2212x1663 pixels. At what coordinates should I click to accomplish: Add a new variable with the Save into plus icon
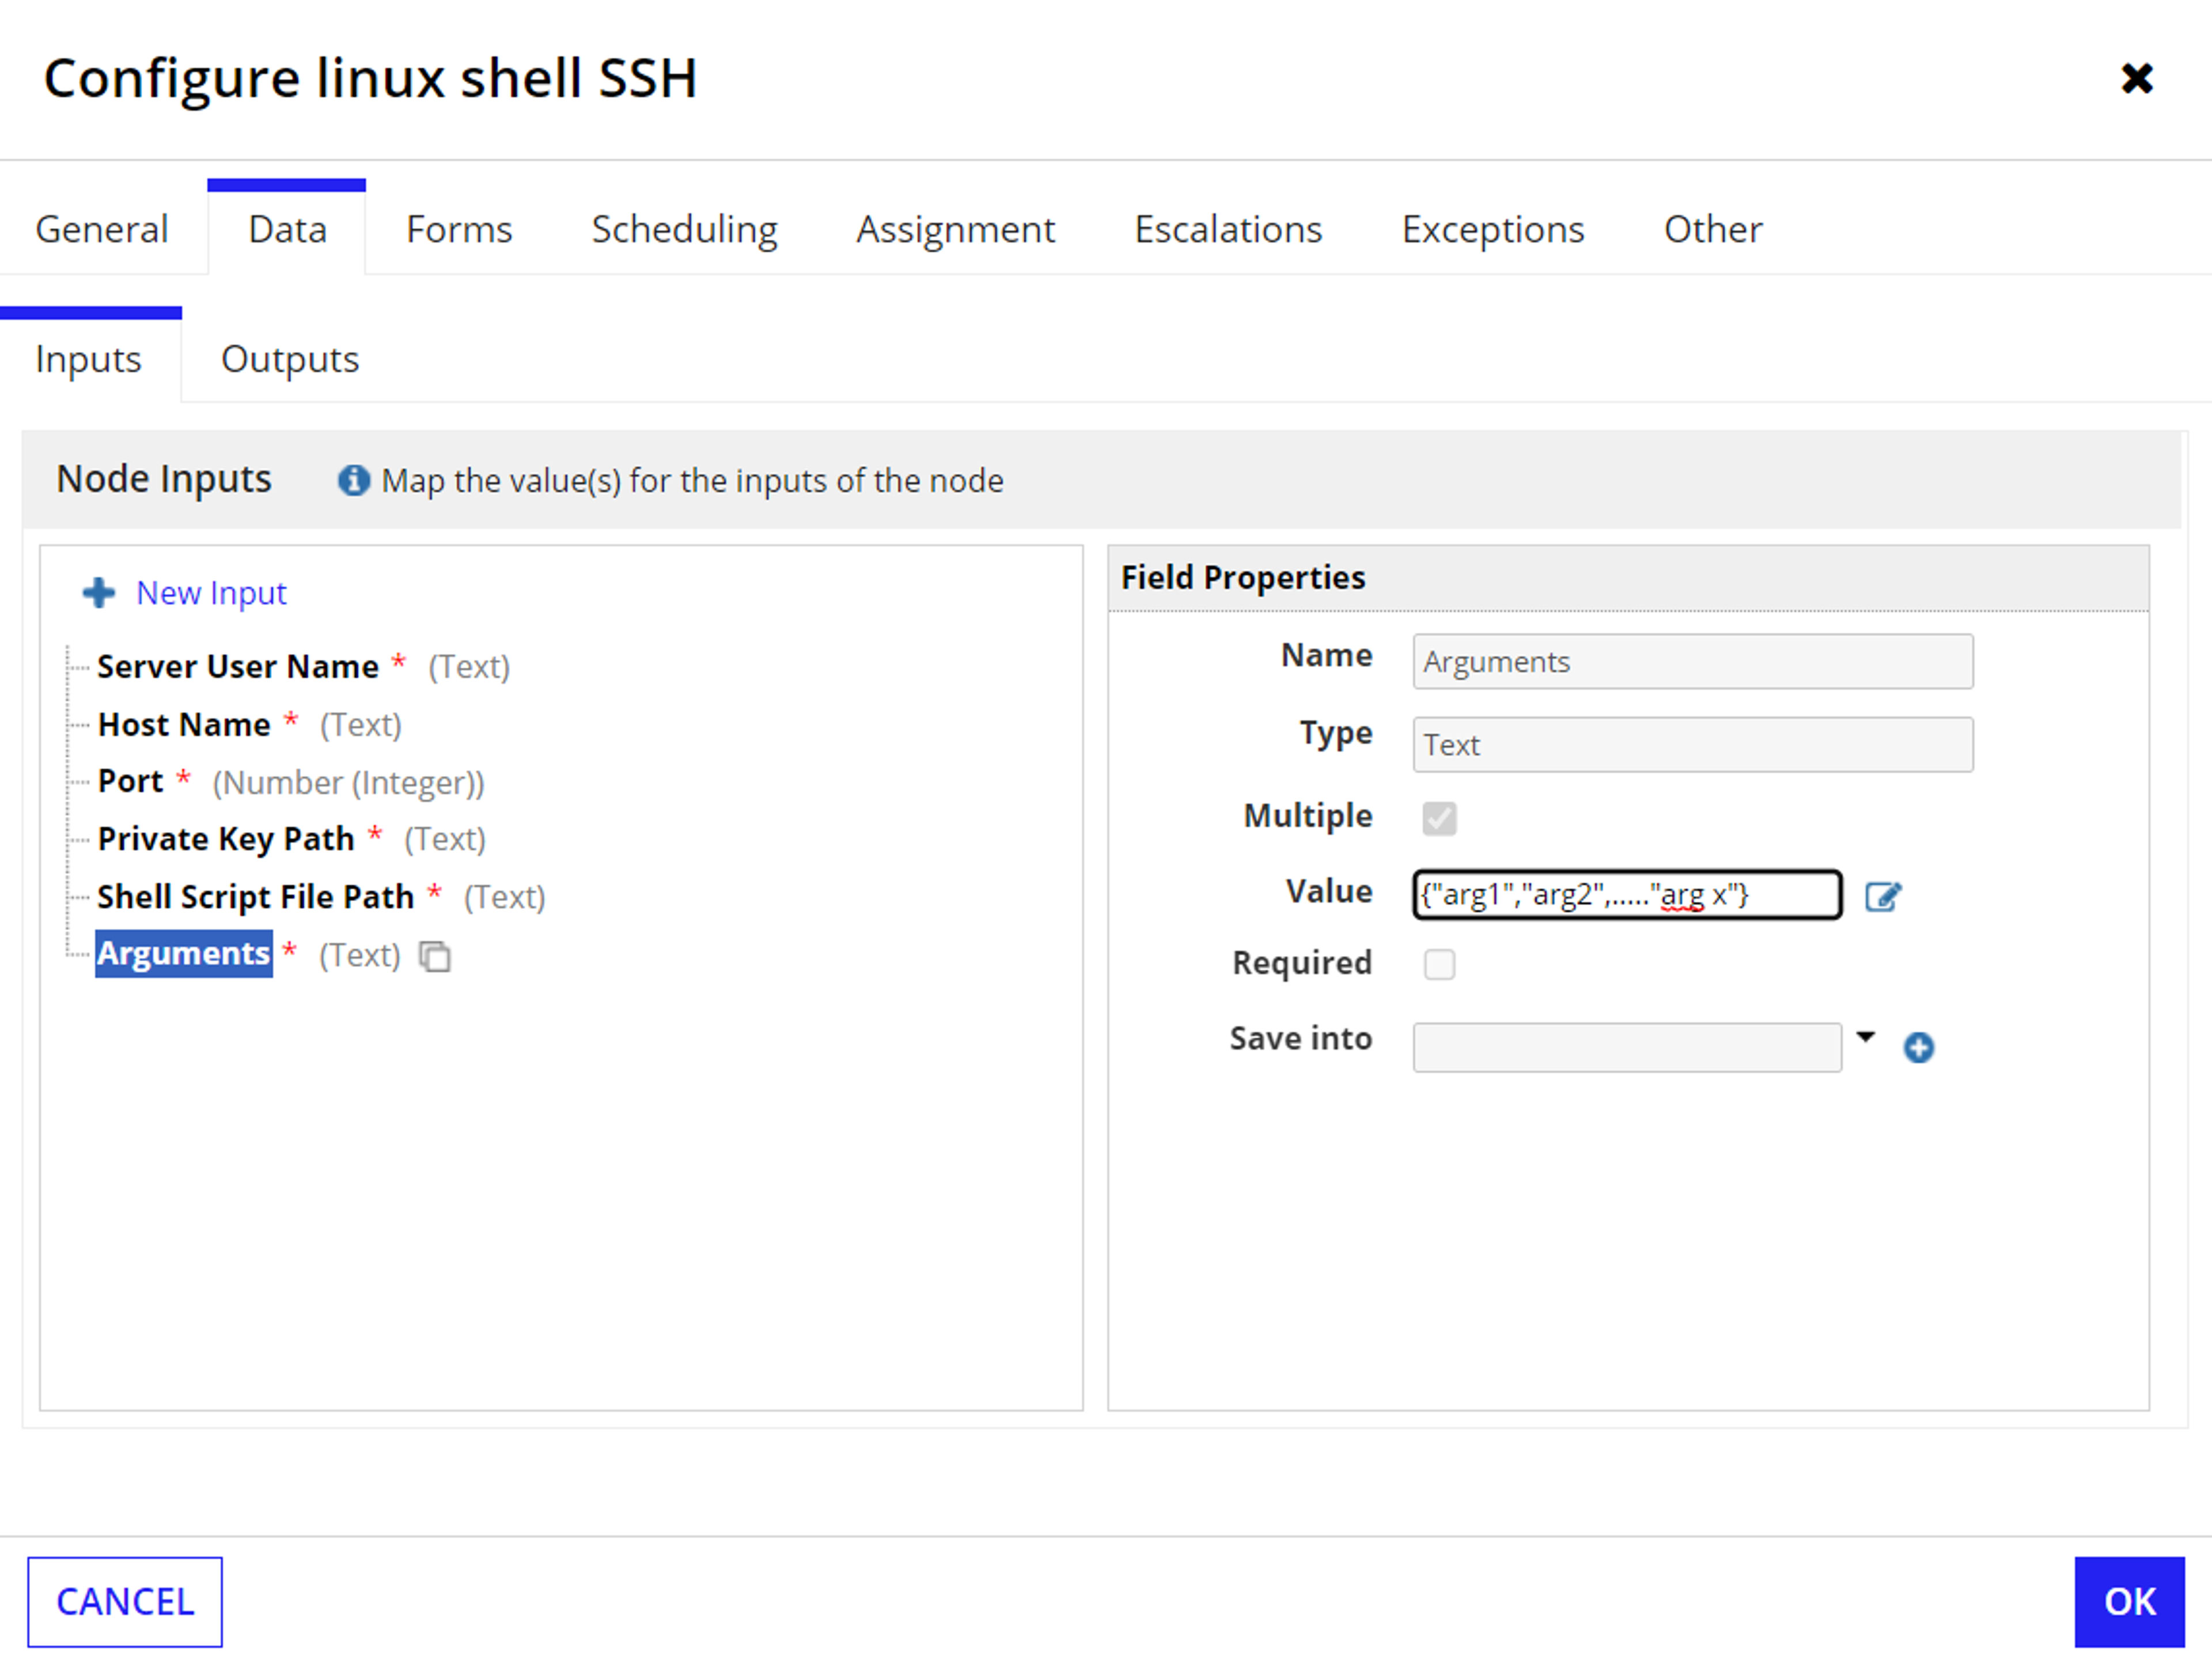pyautogui.click(x=1918, y=1048)
